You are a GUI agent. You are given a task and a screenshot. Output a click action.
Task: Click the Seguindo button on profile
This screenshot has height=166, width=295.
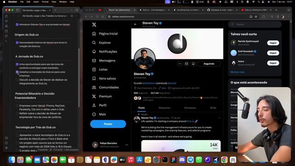click(209, 64)
